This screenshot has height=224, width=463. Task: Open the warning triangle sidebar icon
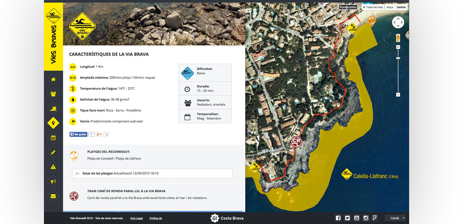tap(53, 167)
